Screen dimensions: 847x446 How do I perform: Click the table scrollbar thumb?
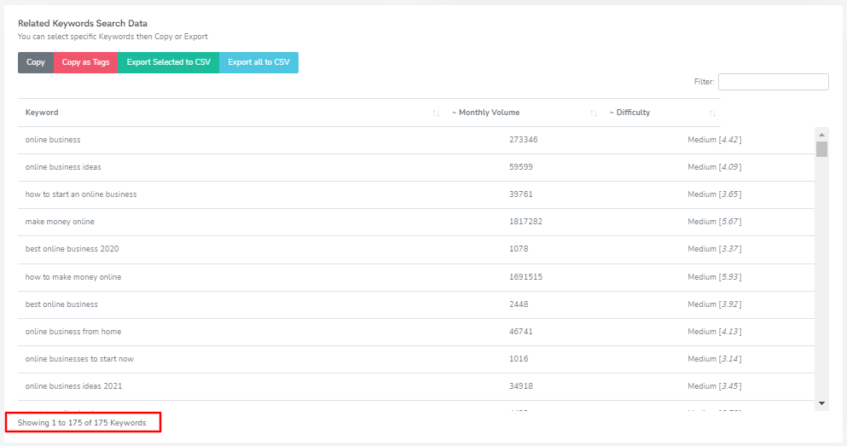821,149
